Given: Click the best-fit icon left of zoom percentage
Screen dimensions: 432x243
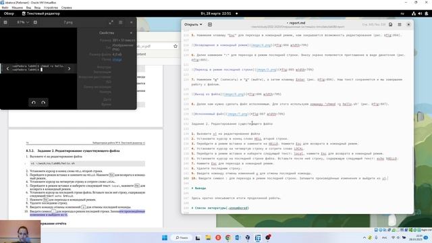Looking at the screenshot, I should [x=5, y=22].
